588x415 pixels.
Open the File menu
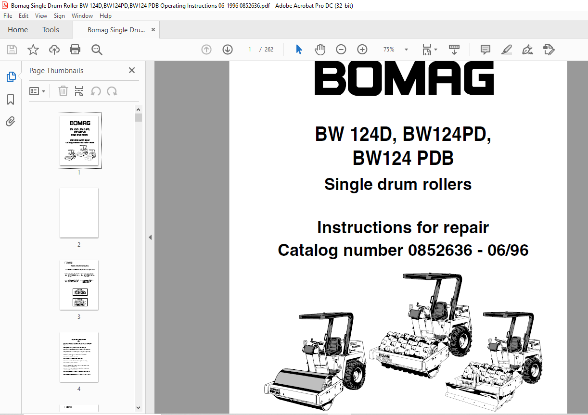8,16
